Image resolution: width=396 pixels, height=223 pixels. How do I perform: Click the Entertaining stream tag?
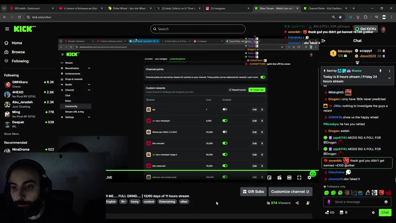click(167, 202)
